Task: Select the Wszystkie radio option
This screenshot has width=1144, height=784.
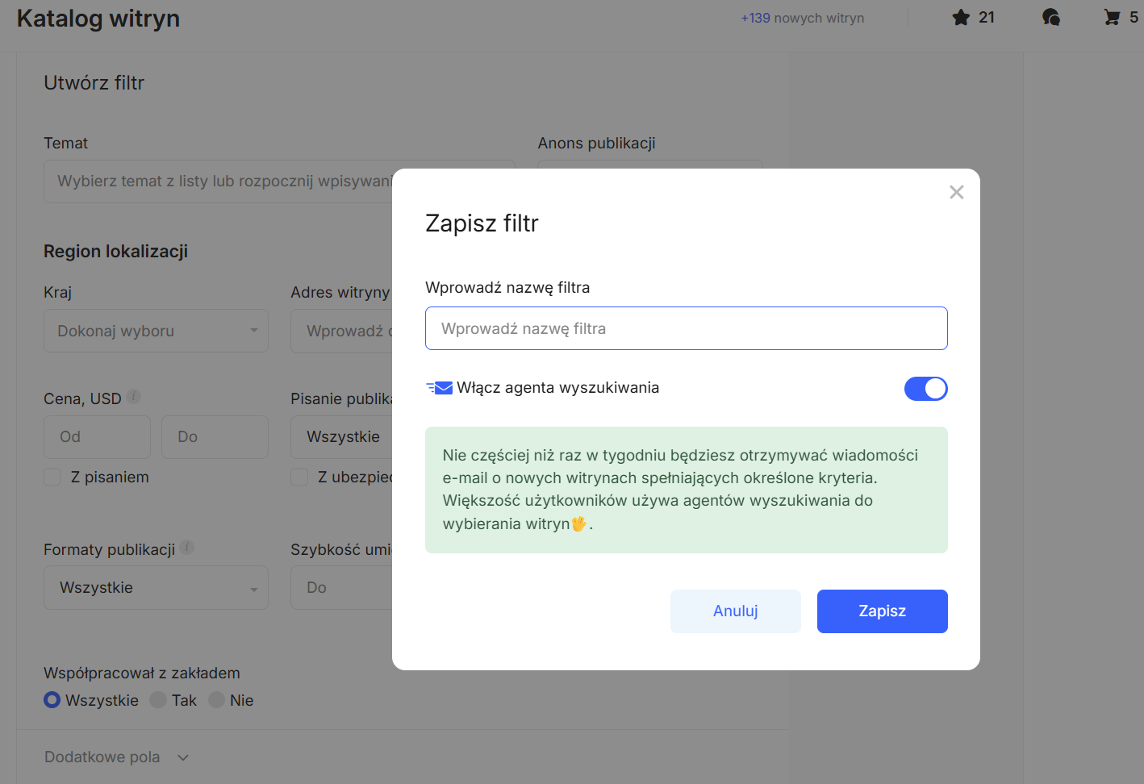Action: pos(52,700)
